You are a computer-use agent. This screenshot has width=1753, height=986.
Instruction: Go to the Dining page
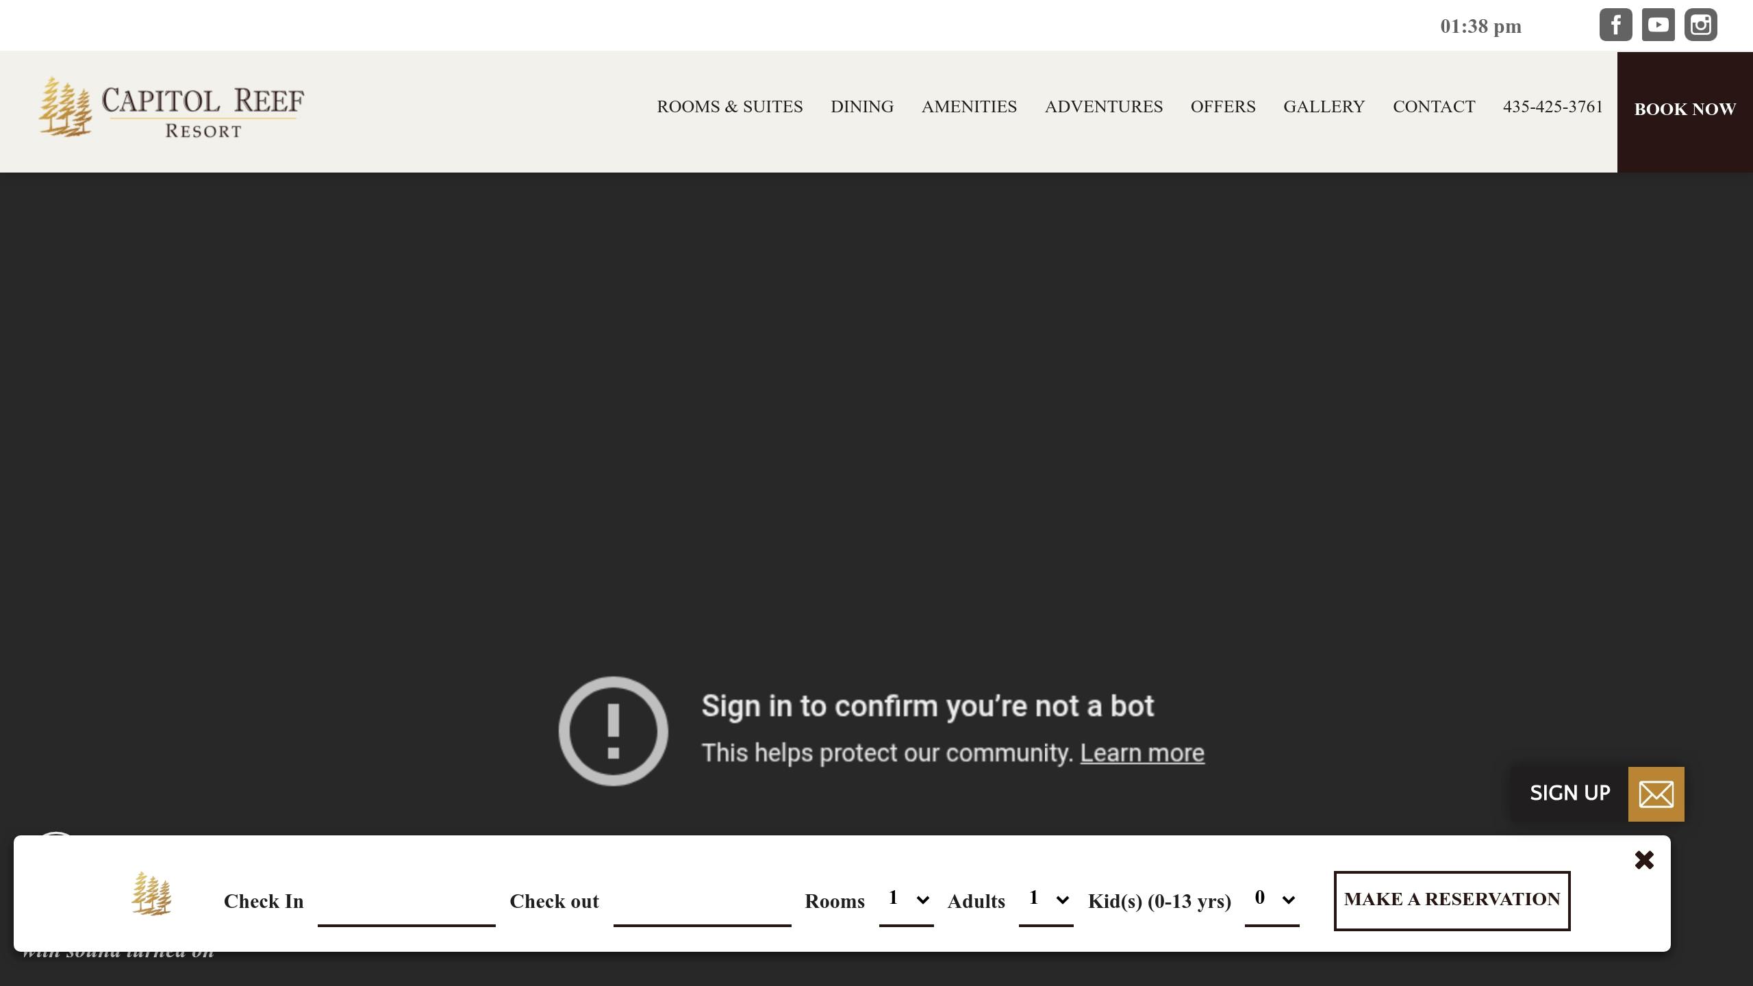[862, 107]
